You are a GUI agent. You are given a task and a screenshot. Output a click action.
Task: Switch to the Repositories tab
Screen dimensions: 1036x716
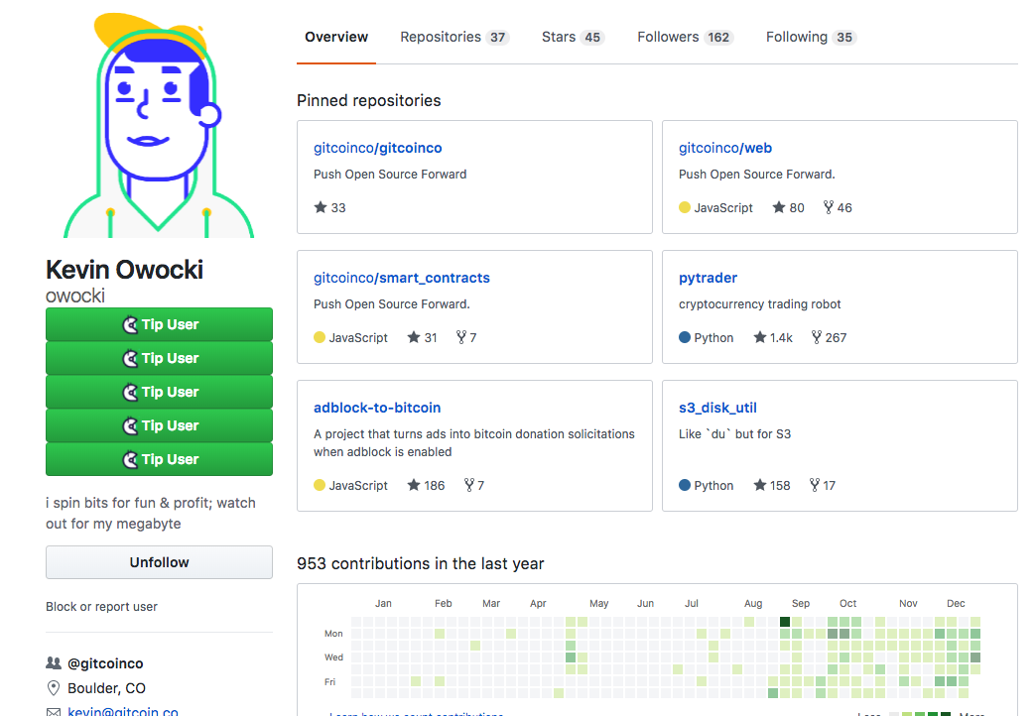click(x=454, y=37)
